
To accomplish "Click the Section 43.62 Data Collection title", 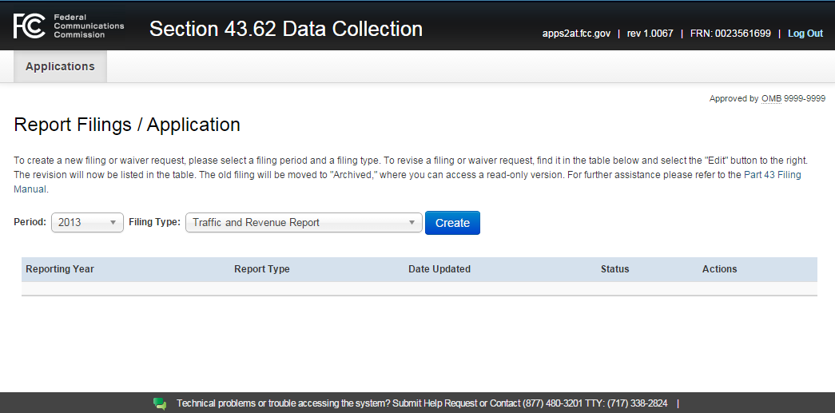I will (x=286, y=29).
